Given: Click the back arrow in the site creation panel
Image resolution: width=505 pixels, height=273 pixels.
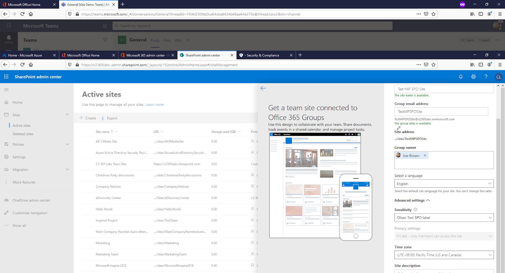Looking at the screenshot, I should click(263, 88).
